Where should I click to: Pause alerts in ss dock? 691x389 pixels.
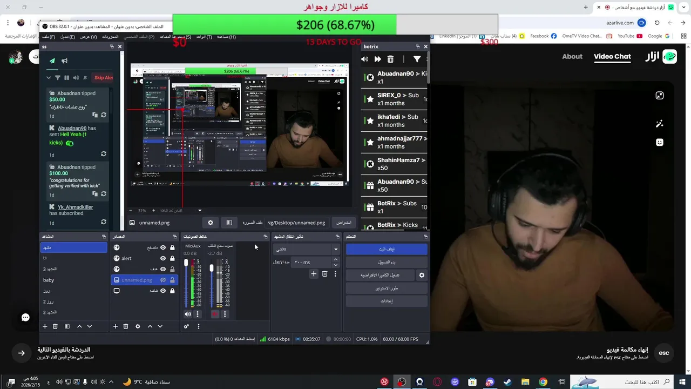67,78
